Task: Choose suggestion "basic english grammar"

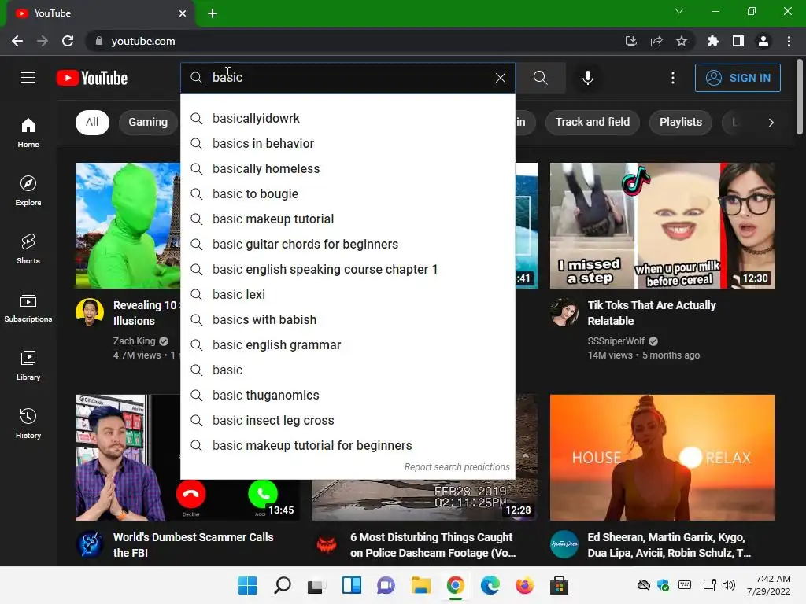Action: (347, 344)
